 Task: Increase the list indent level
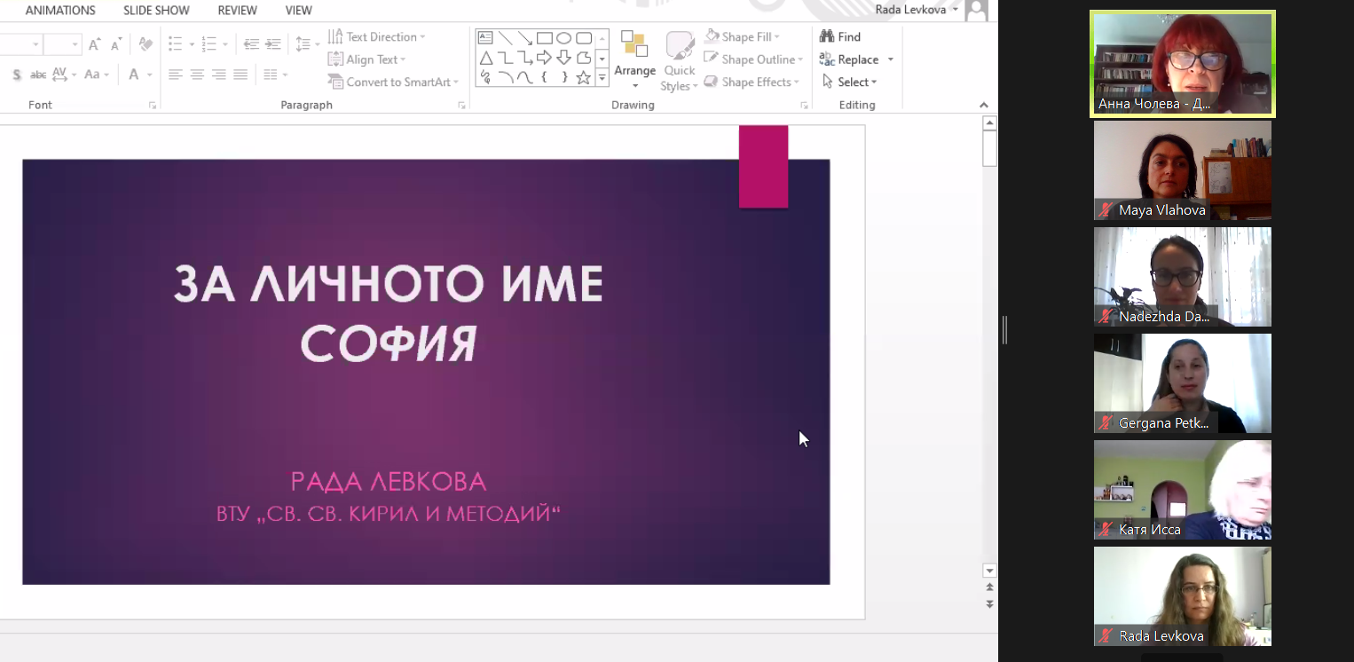coord(273,44)
